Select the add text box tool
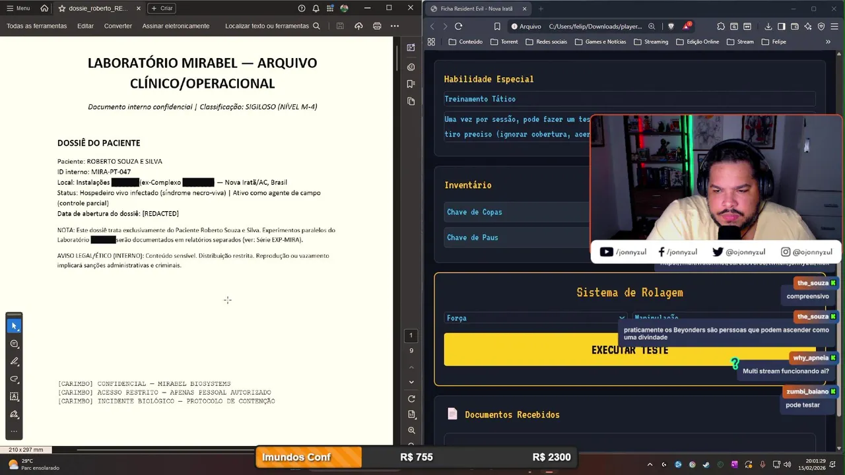This screenshot has width=845, height=475. tap(14, 396)
